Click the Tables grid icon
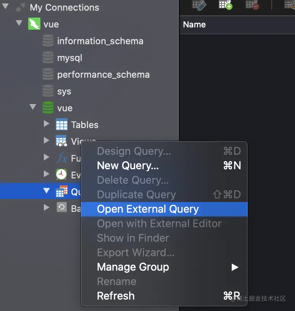Image resolution: width=295 pixels, height=311 pixels. point(61,124)
